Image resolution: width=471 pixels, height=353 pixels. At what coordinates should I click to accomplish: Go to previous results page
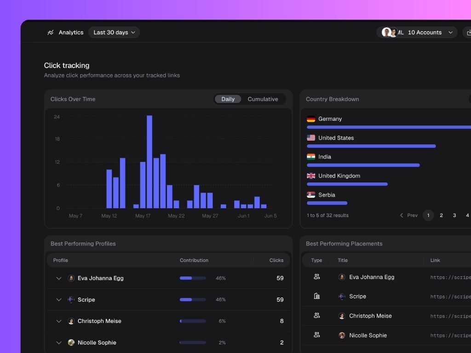point(409,215)
